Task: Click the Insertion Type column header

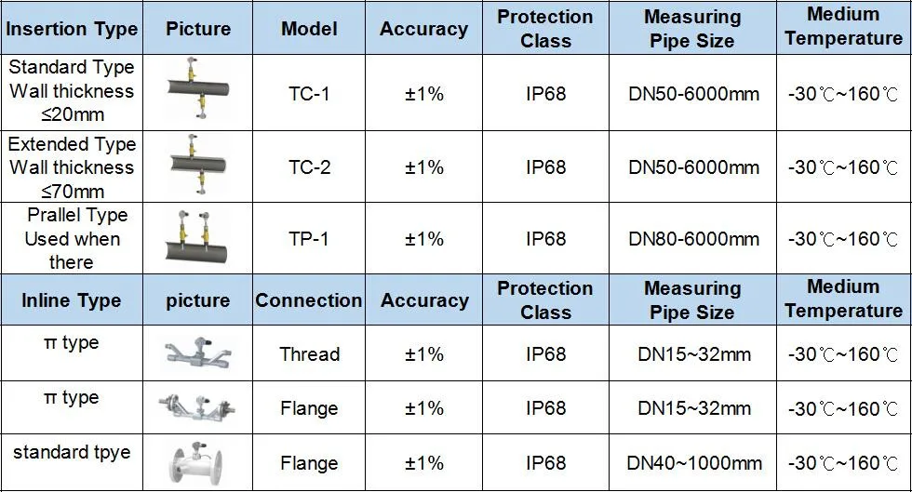Action: (x=72, y=29)
